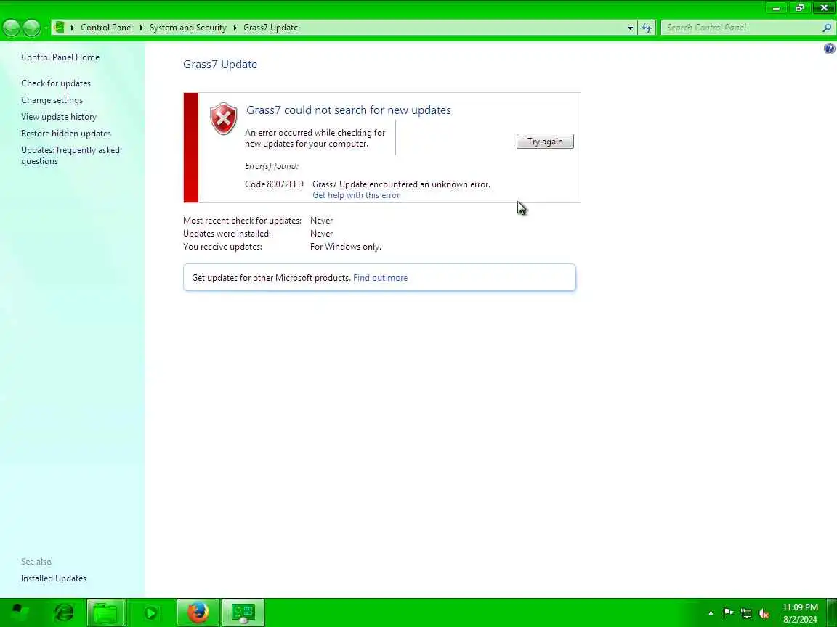Open recent pages dropdown beside Forward arrow
This screenshot has width=837, height=627.
46,28
